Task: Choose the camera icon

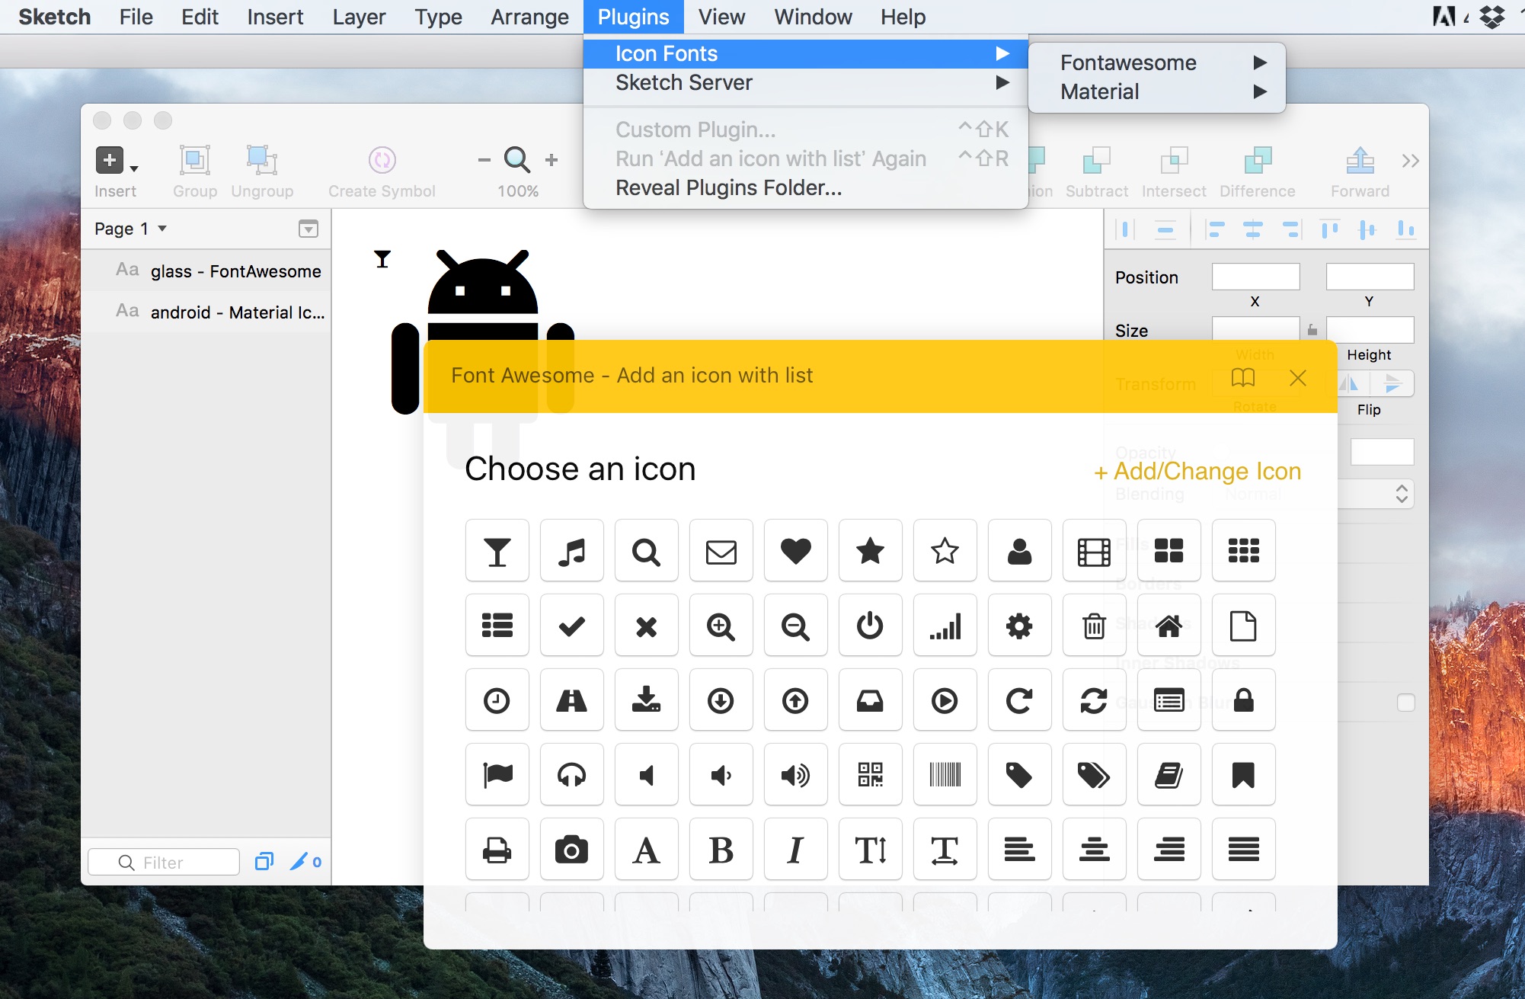Action: point(571,850)
